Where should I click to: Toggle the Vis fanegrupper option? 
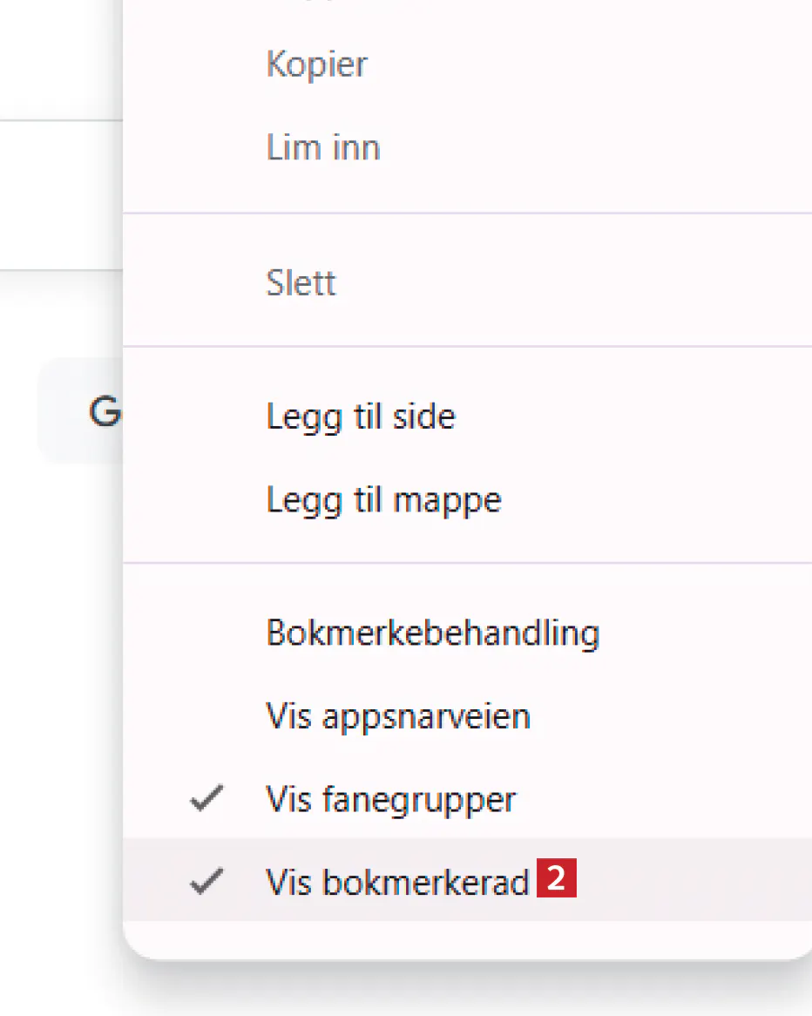[391, 799]
